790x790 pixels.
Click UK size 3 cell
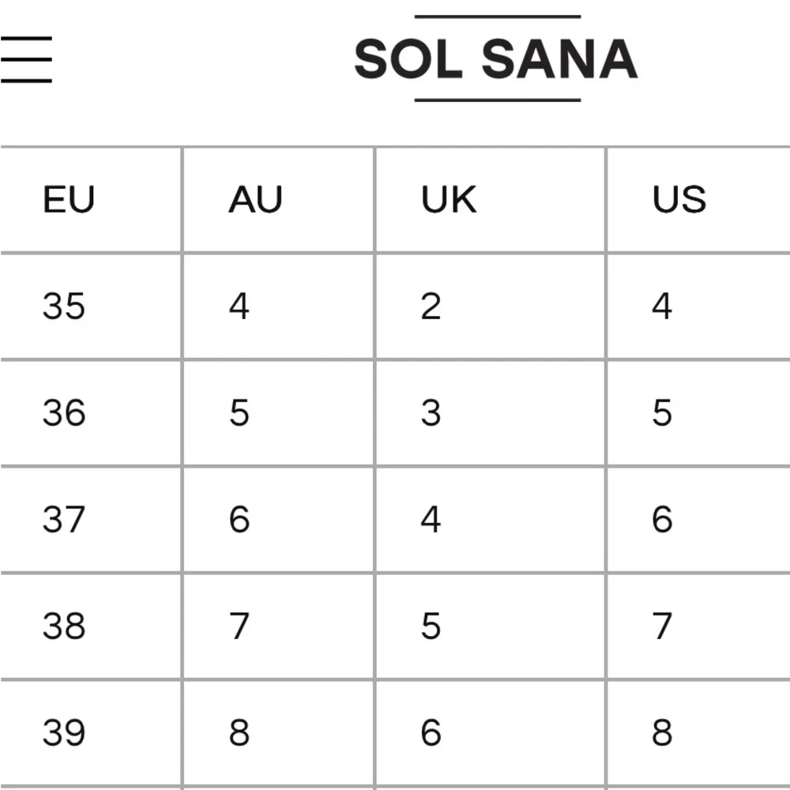(x=431, y=413)
